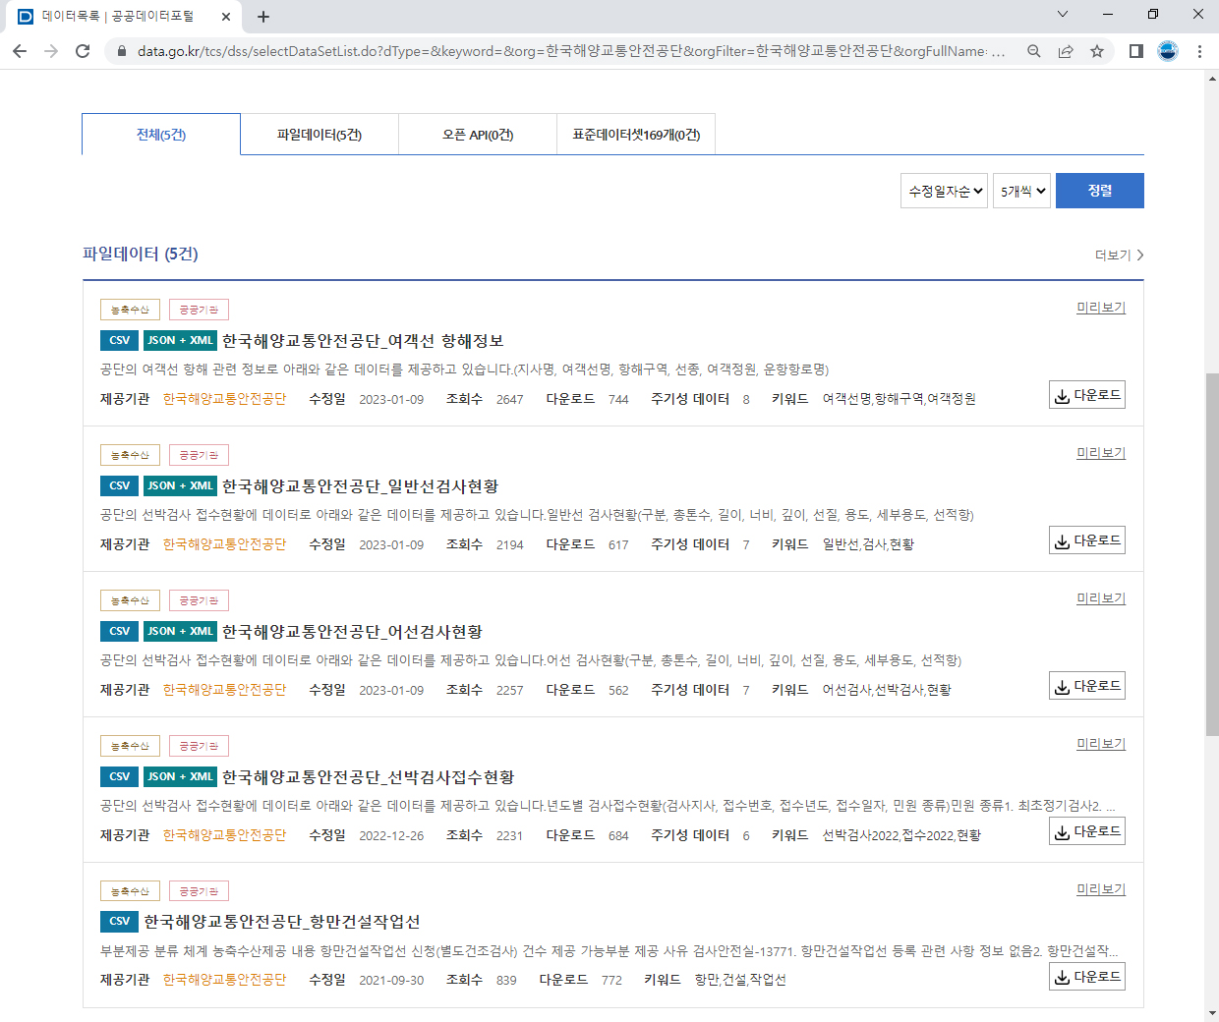The height and width of the screenshot is (1022, 1219).
Task: Open the zoom magnifier in address bar
Action: pyautogui.click(x=1034, y=51)
